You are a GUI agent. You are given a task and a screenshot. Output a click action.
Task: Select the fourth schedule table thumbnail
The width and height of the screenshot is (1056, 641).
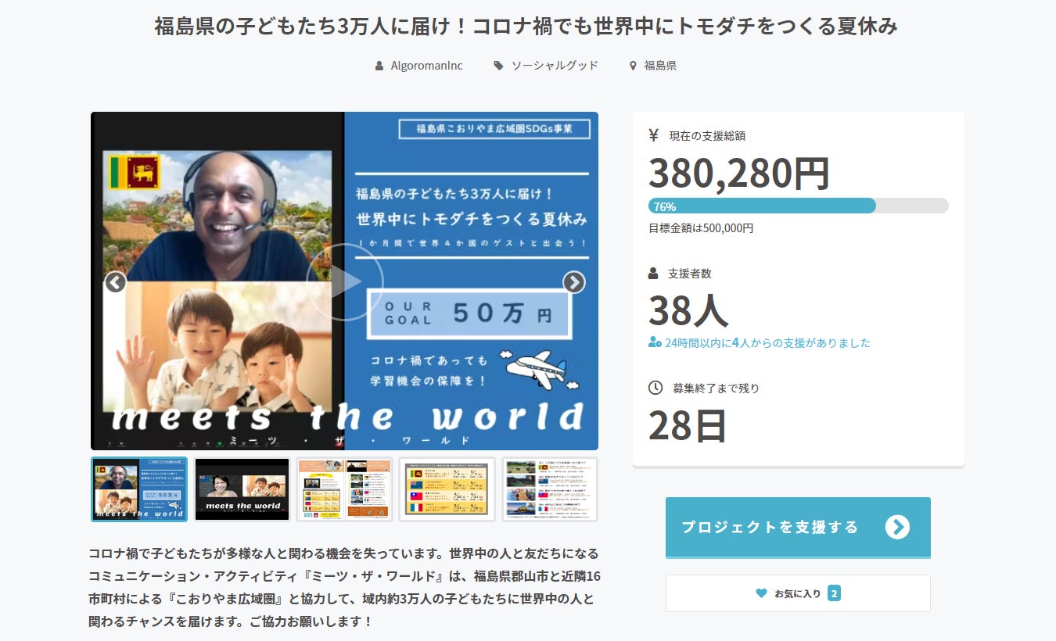tap(447, 489)
